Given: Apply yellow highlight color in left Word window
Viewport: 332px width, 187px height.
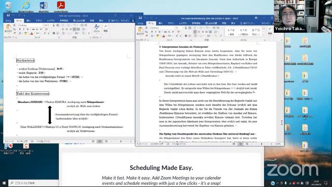Looking at the screenshot, I should pyautogui.click(x=25, y=33).
